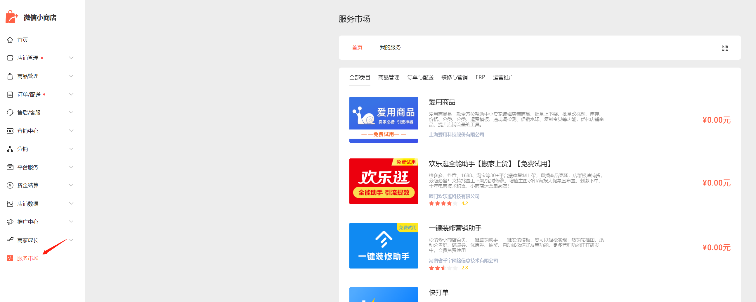
Task: Expand the 资金结算 chevron
Action: [71, 185]
